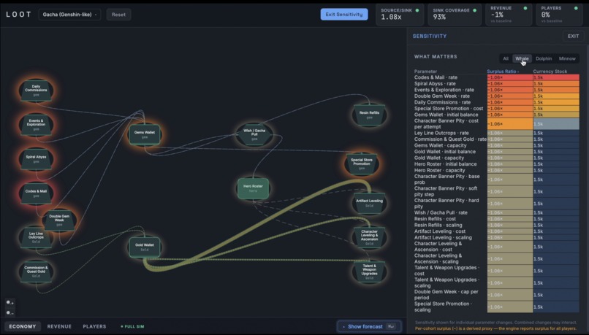Select the Dolphin cohort filter
589x335 pixels.
[544, 58]
